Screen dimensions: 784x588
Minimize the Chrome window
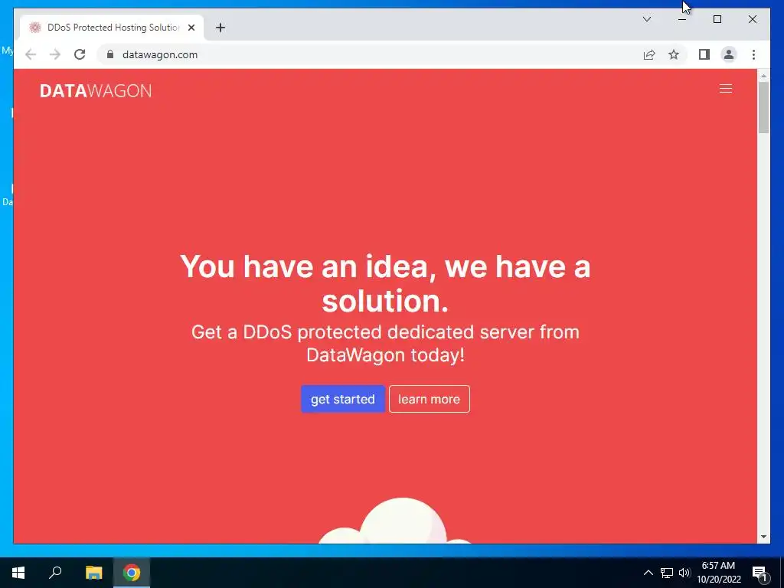[x=682, y=19]
